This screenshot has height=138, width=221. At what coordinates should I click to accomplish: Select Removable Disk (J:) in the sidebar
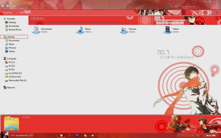(x=17, y=80)
